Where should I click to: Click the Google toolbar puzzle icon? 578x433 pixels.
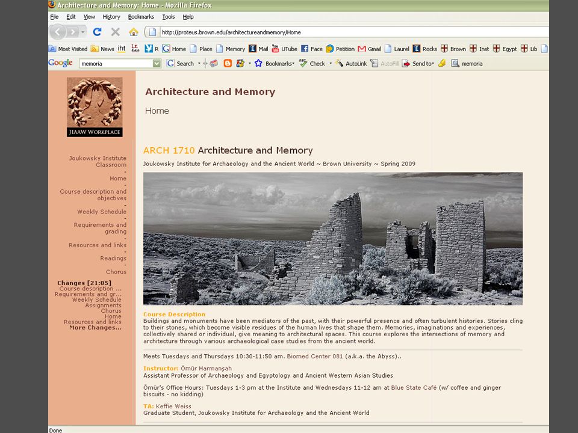click(240, 63)
